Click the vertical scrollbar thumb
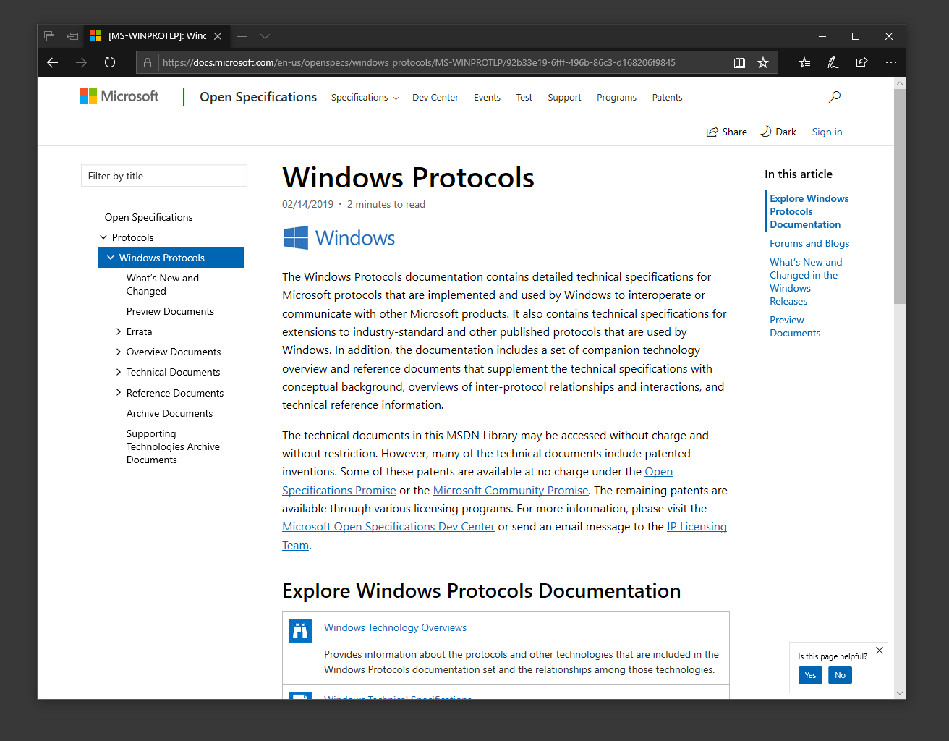The width and height of the screenshot is (949, 741). click(900, 196)
